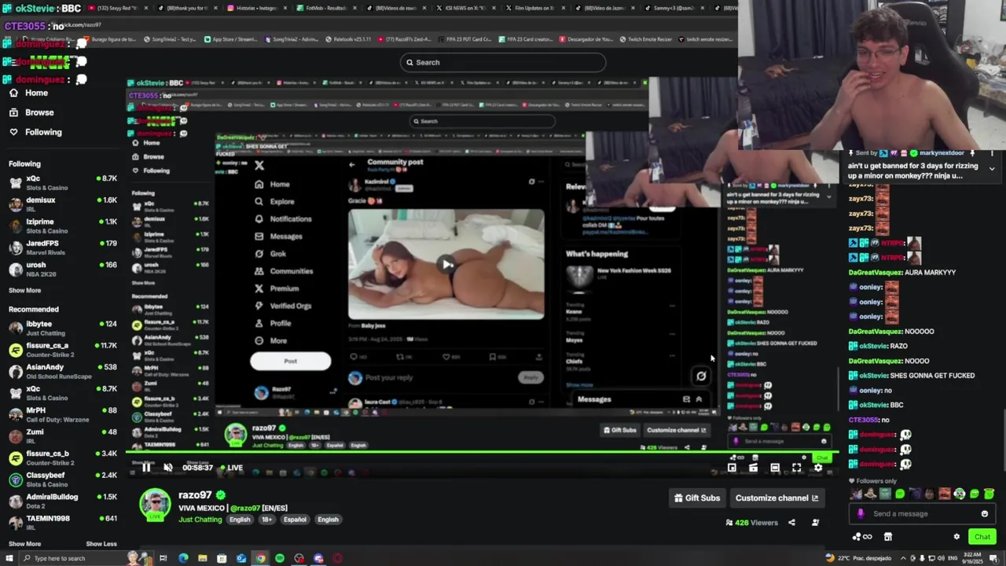Image resolution: width=1006 pixels, height=566 pixels.
Task: Open the Just Chatting category link
Action: pyautogui.click(x=200, y=520)
